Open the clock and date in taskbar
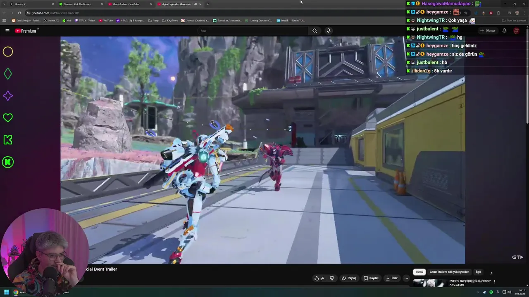This screenshot has height=297, width=529. [519, 292]
